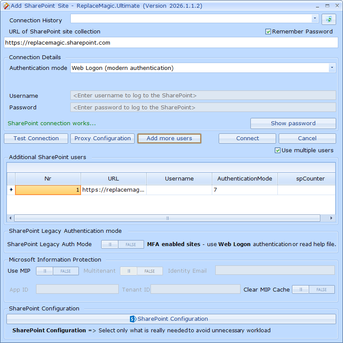Click the Identity Email field
The image size is (343, 343).
click(275, 270)
